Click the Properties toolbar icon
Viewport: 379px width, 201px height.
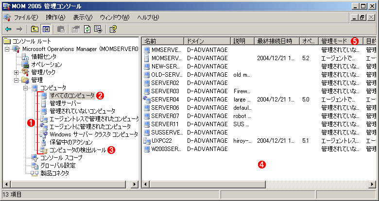[x=76, y=29]
